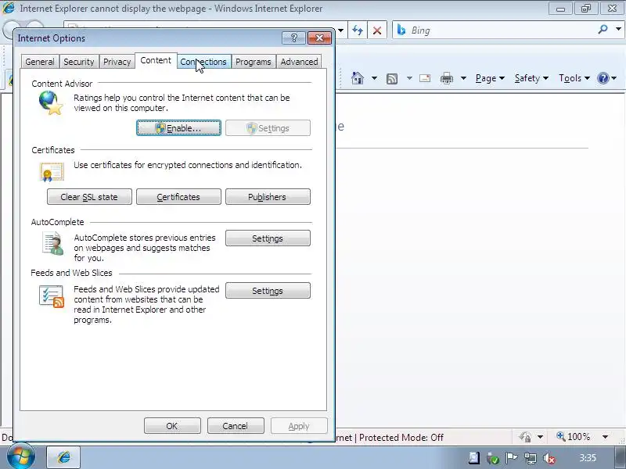The height and width of the screenshot is (469, 626).
Task: Open Feeds and Web Slices Settings
Action: point(268,291)
